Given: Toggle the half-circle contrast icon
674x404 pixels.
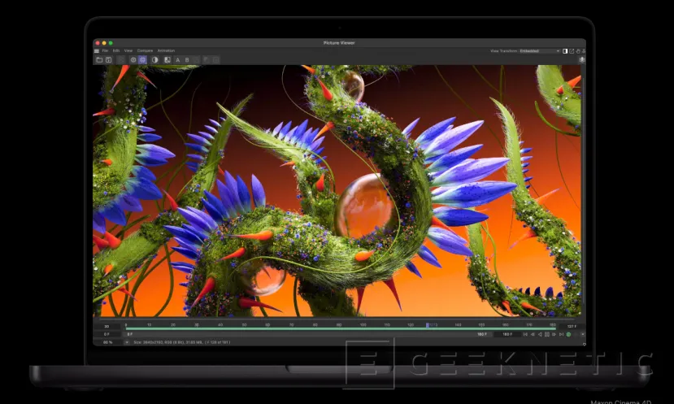Looking at the screenshot, I should [154, 59].
